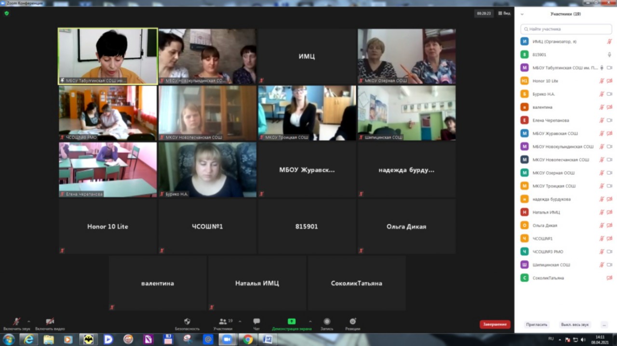Select ЧСОШ№3 РМО in participant list

(566, 252)
